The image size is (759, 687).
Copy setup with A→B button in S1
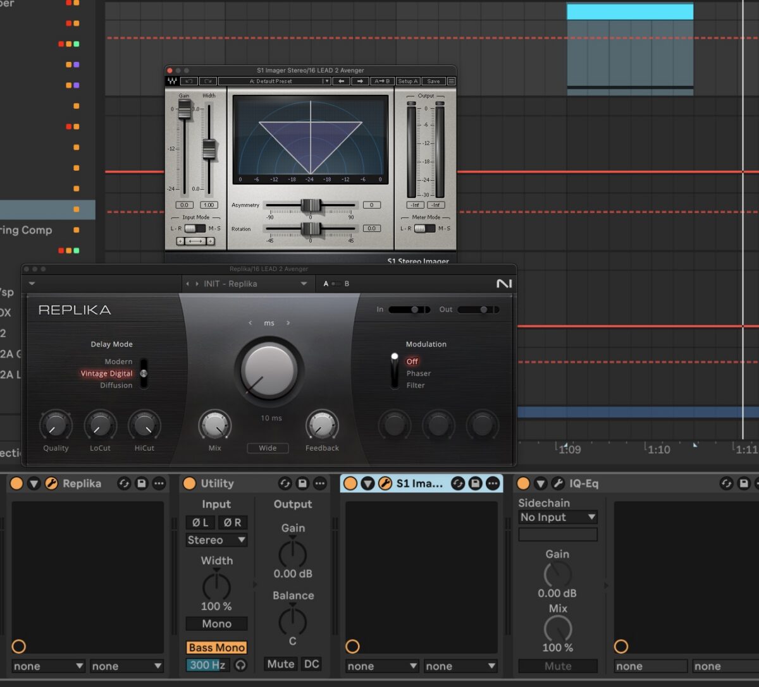tap(382, 81)
